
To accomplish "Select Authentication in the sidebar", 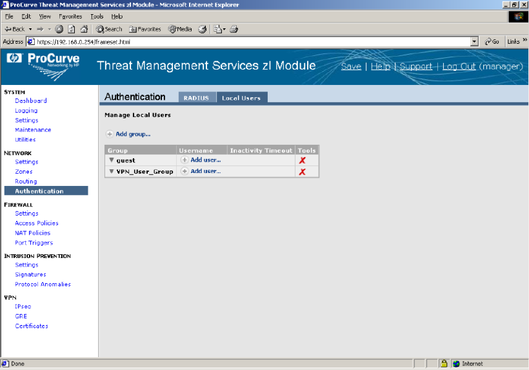I will coord(46,191).
